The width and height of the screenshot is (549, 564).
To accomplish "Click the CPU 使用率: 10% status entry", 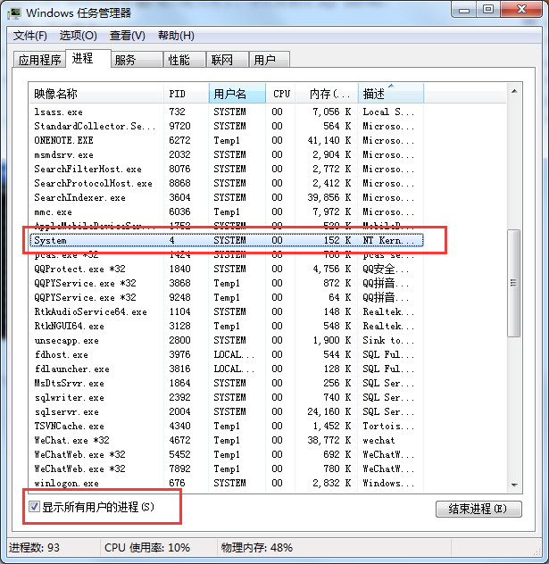I will 147,548.
